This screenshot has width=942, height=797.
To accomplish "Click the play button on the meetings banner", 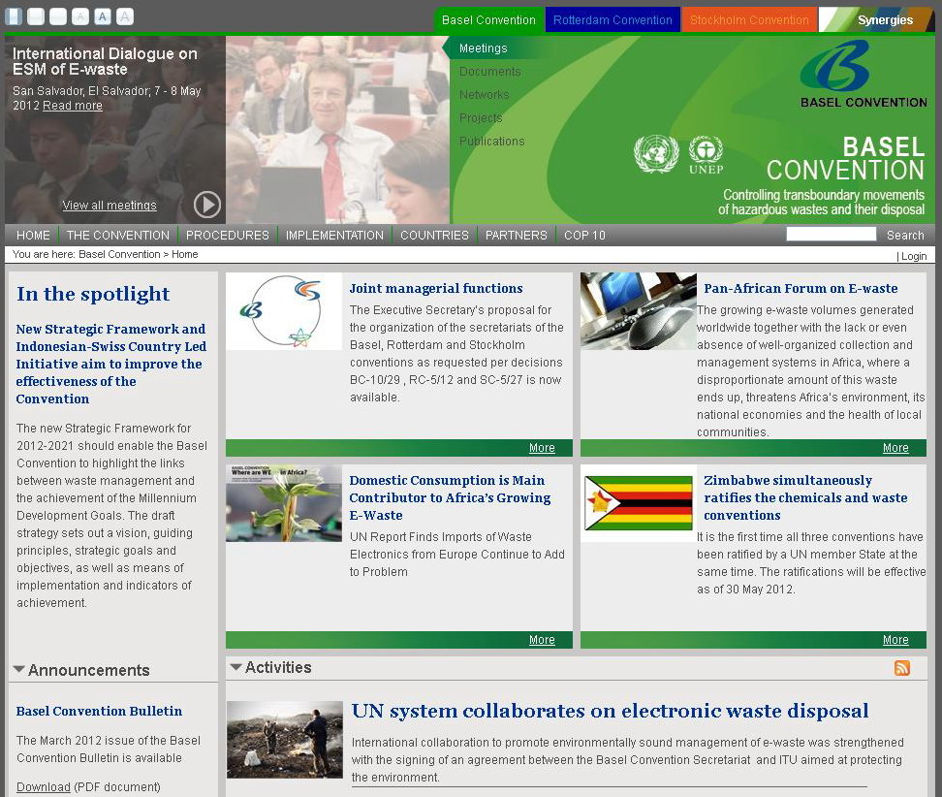I will click(207, 205).
